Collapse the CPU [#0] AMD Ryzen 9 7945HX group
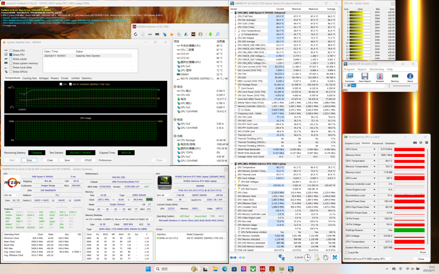Image resolution: width=439 pixels, height=274 pixels. click(x=232, y=13)
